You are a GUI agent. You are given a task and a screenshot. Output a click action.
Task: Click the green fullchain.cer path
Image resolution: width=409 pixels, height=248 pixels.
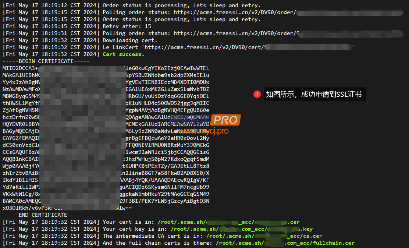(285, 243)
